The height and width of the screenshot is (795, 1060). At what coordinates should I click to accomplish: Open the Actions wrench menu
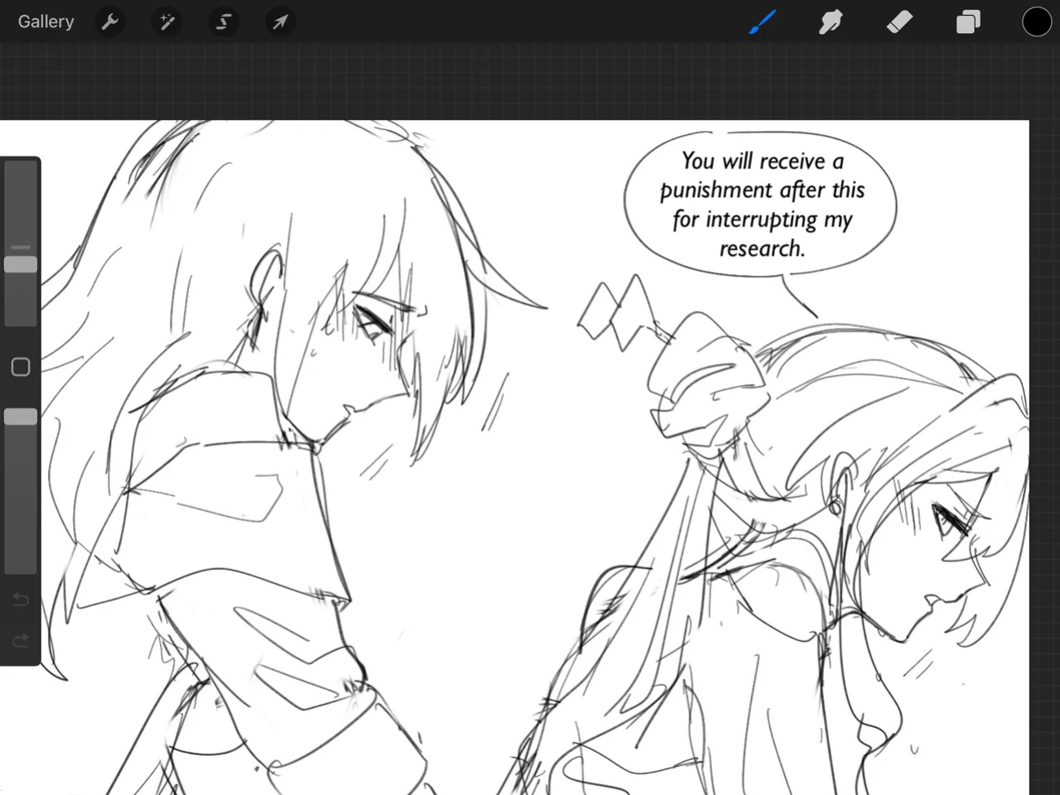(110, 22)
